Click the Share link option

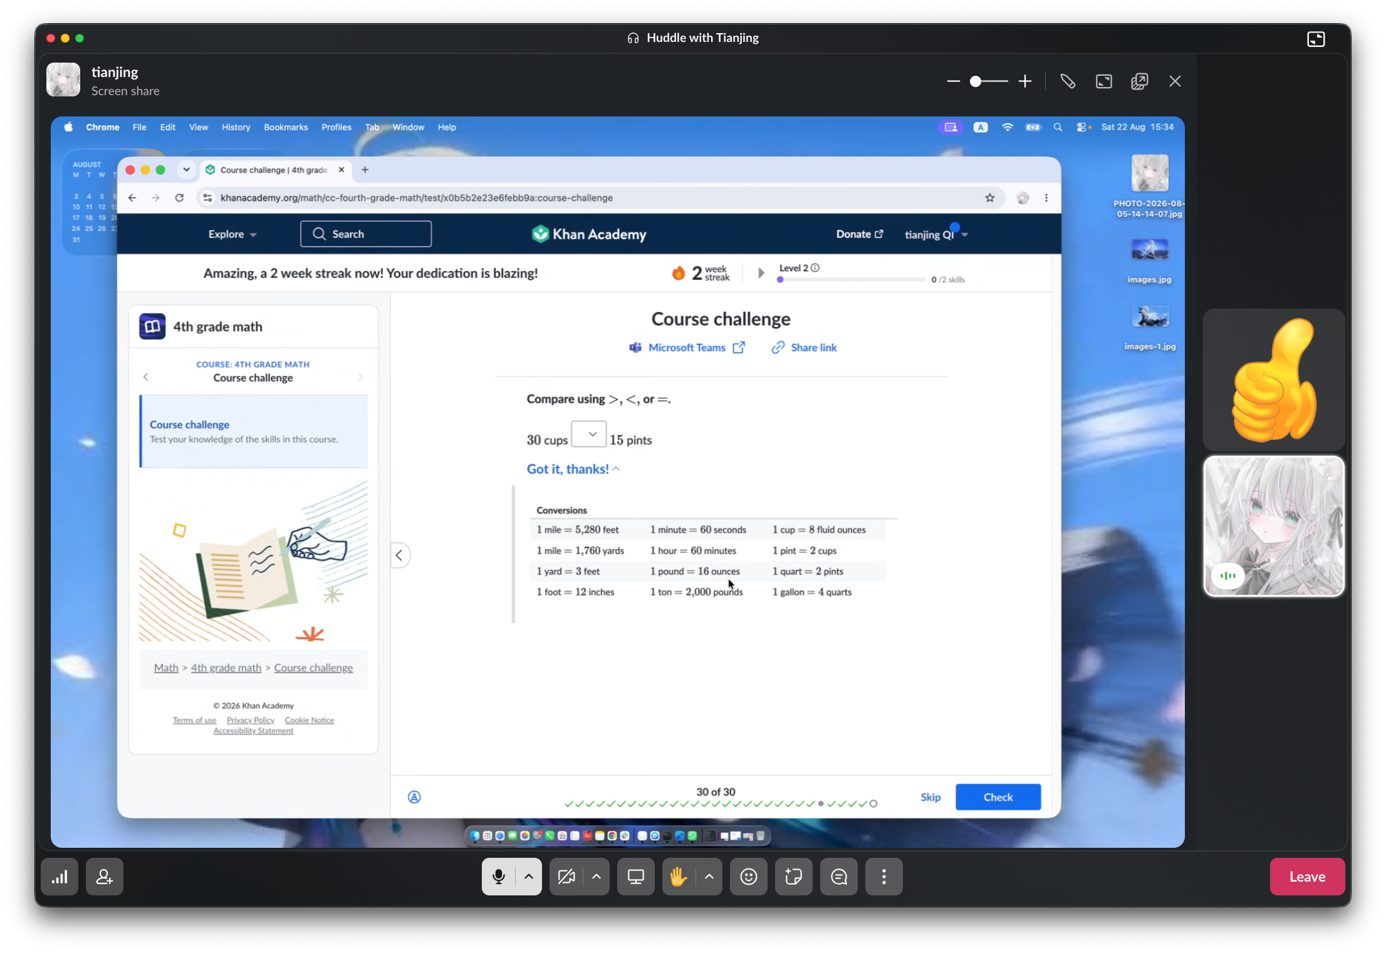point(805,348)
